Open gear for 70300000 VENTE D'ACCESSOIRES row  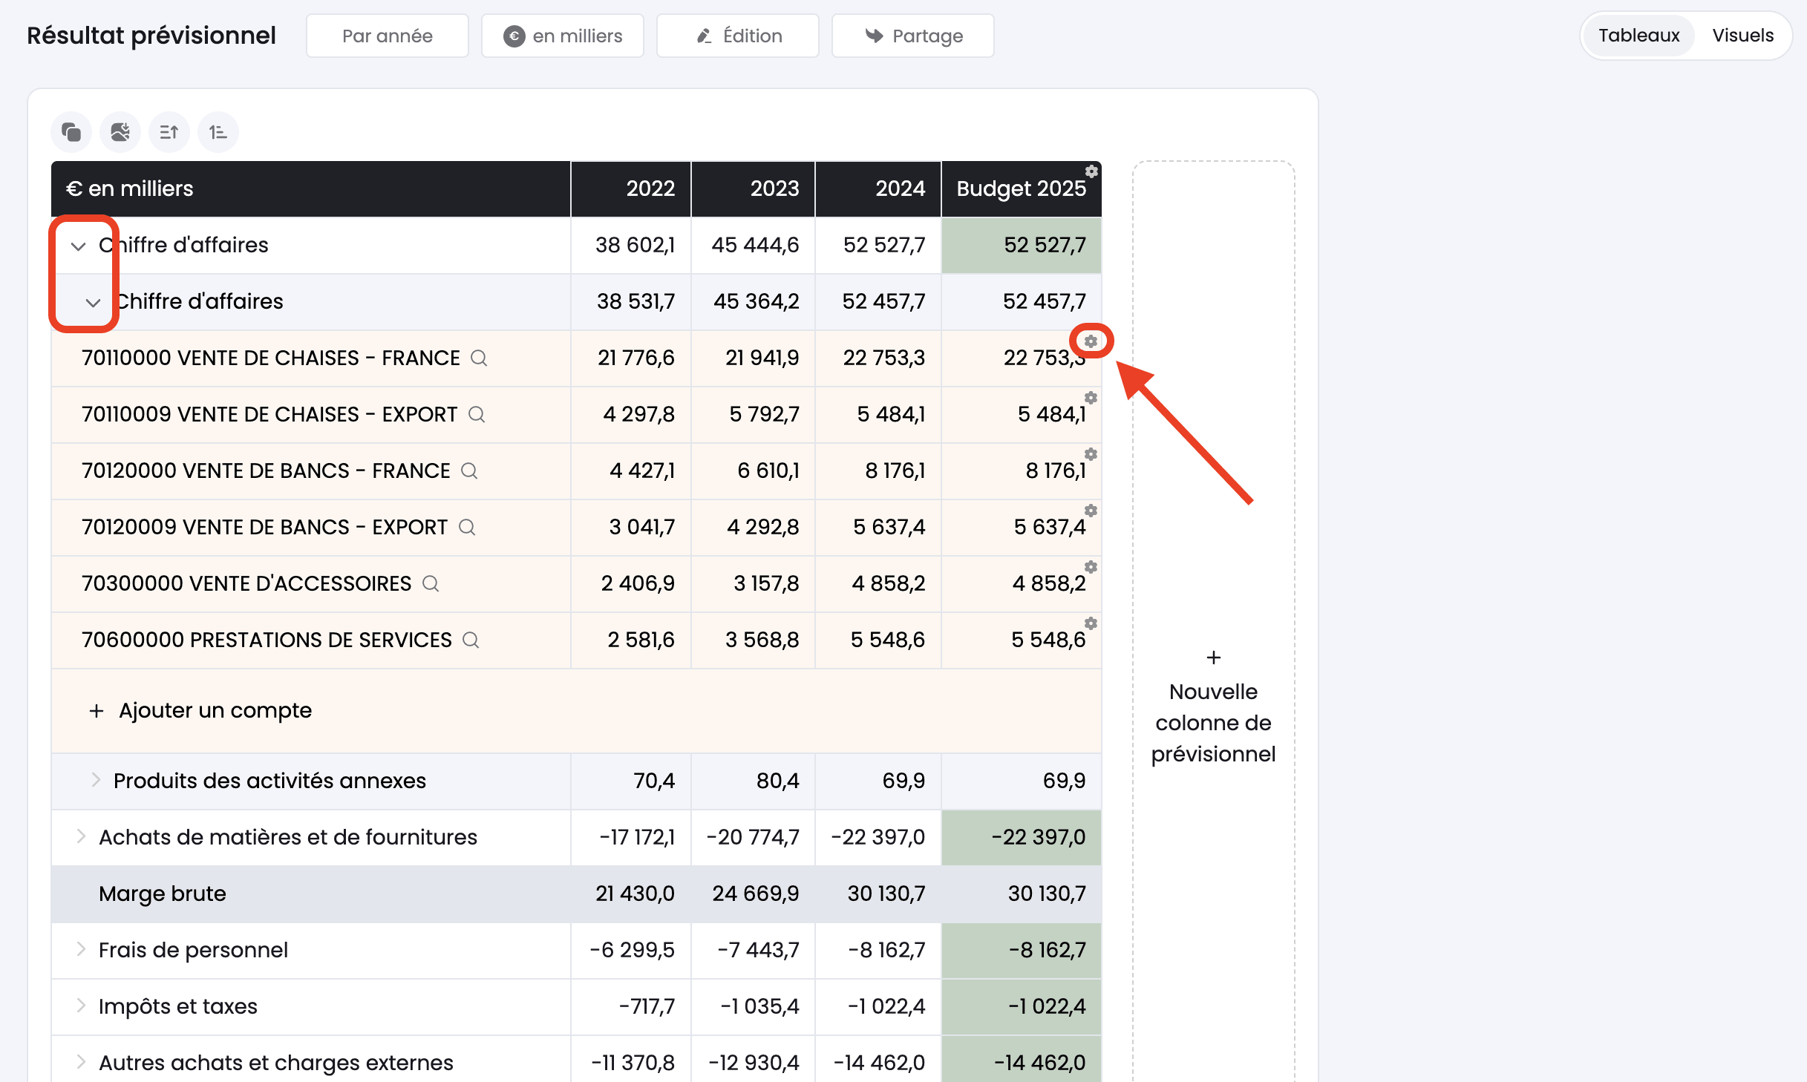1091,567
